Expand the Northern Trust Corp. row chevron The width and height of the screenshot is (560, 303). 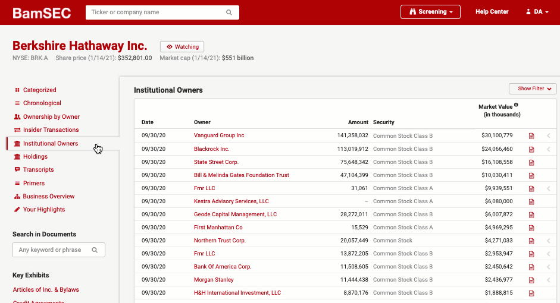(x=549, y=241)
